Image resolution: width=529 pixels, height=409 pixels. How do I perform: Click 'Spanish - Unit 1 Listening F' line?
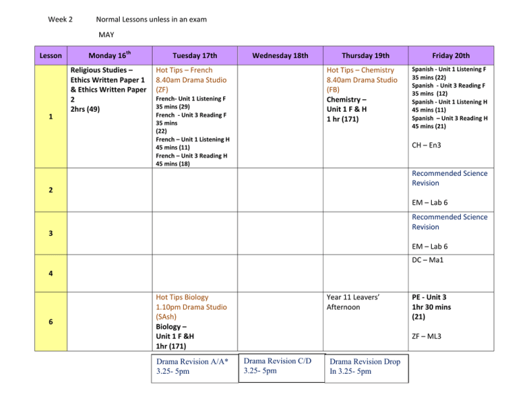(x=448, y=69)
